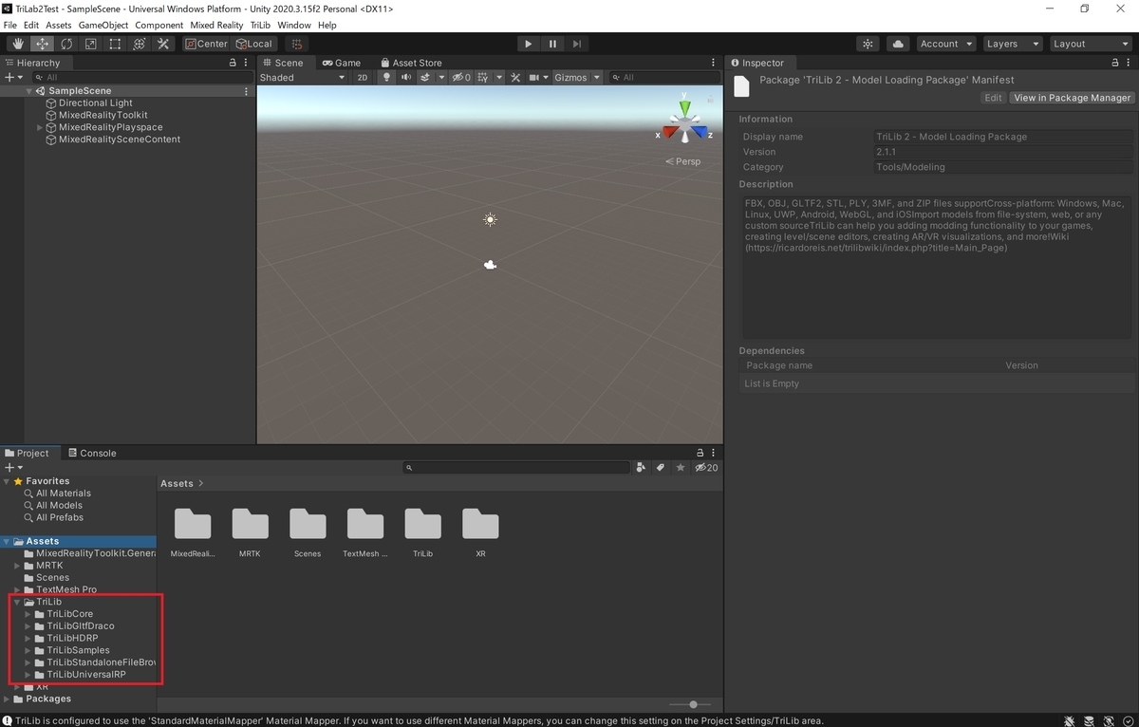
Task: Open SampleScene options menu
Action: click(x=247, y=91)
